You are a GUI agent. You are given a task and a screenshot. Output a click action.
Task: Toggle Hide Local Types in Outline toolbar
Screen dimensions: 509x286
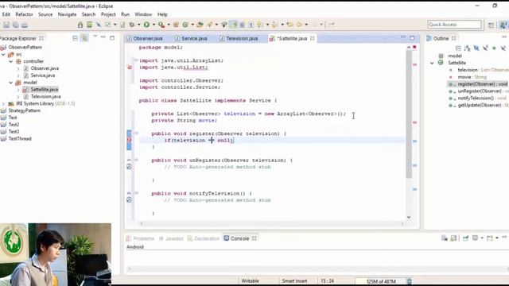tap(503, 48)
